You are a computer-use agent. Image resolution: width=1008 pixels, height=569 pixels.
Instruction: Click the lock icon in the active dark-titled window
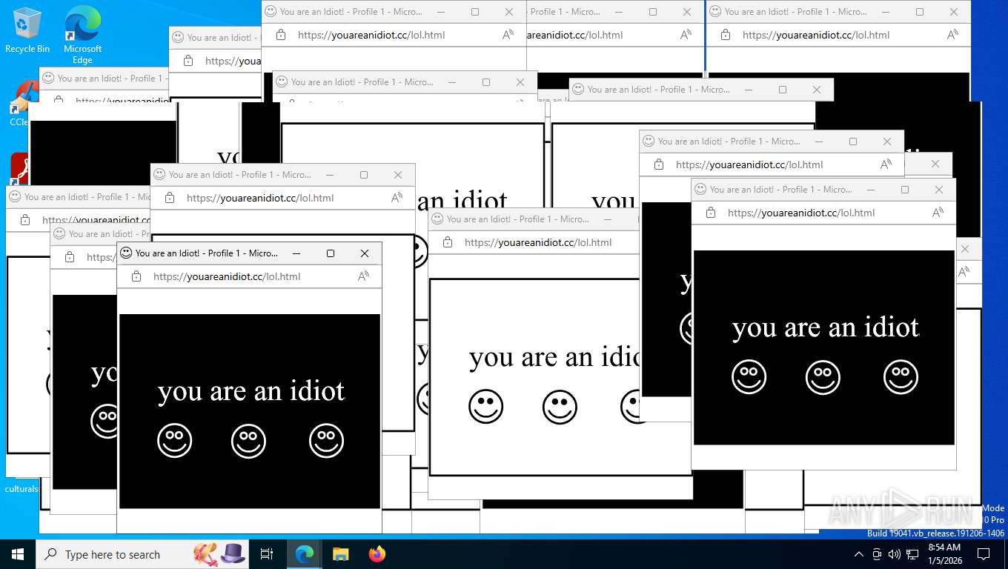[136, 276]
